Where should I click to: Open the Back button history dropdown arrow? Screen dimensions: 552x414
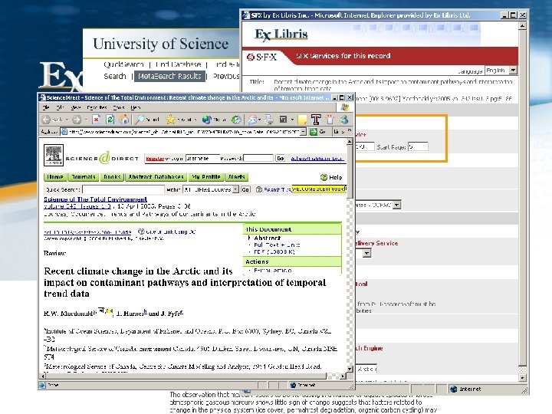click(67, 120)
